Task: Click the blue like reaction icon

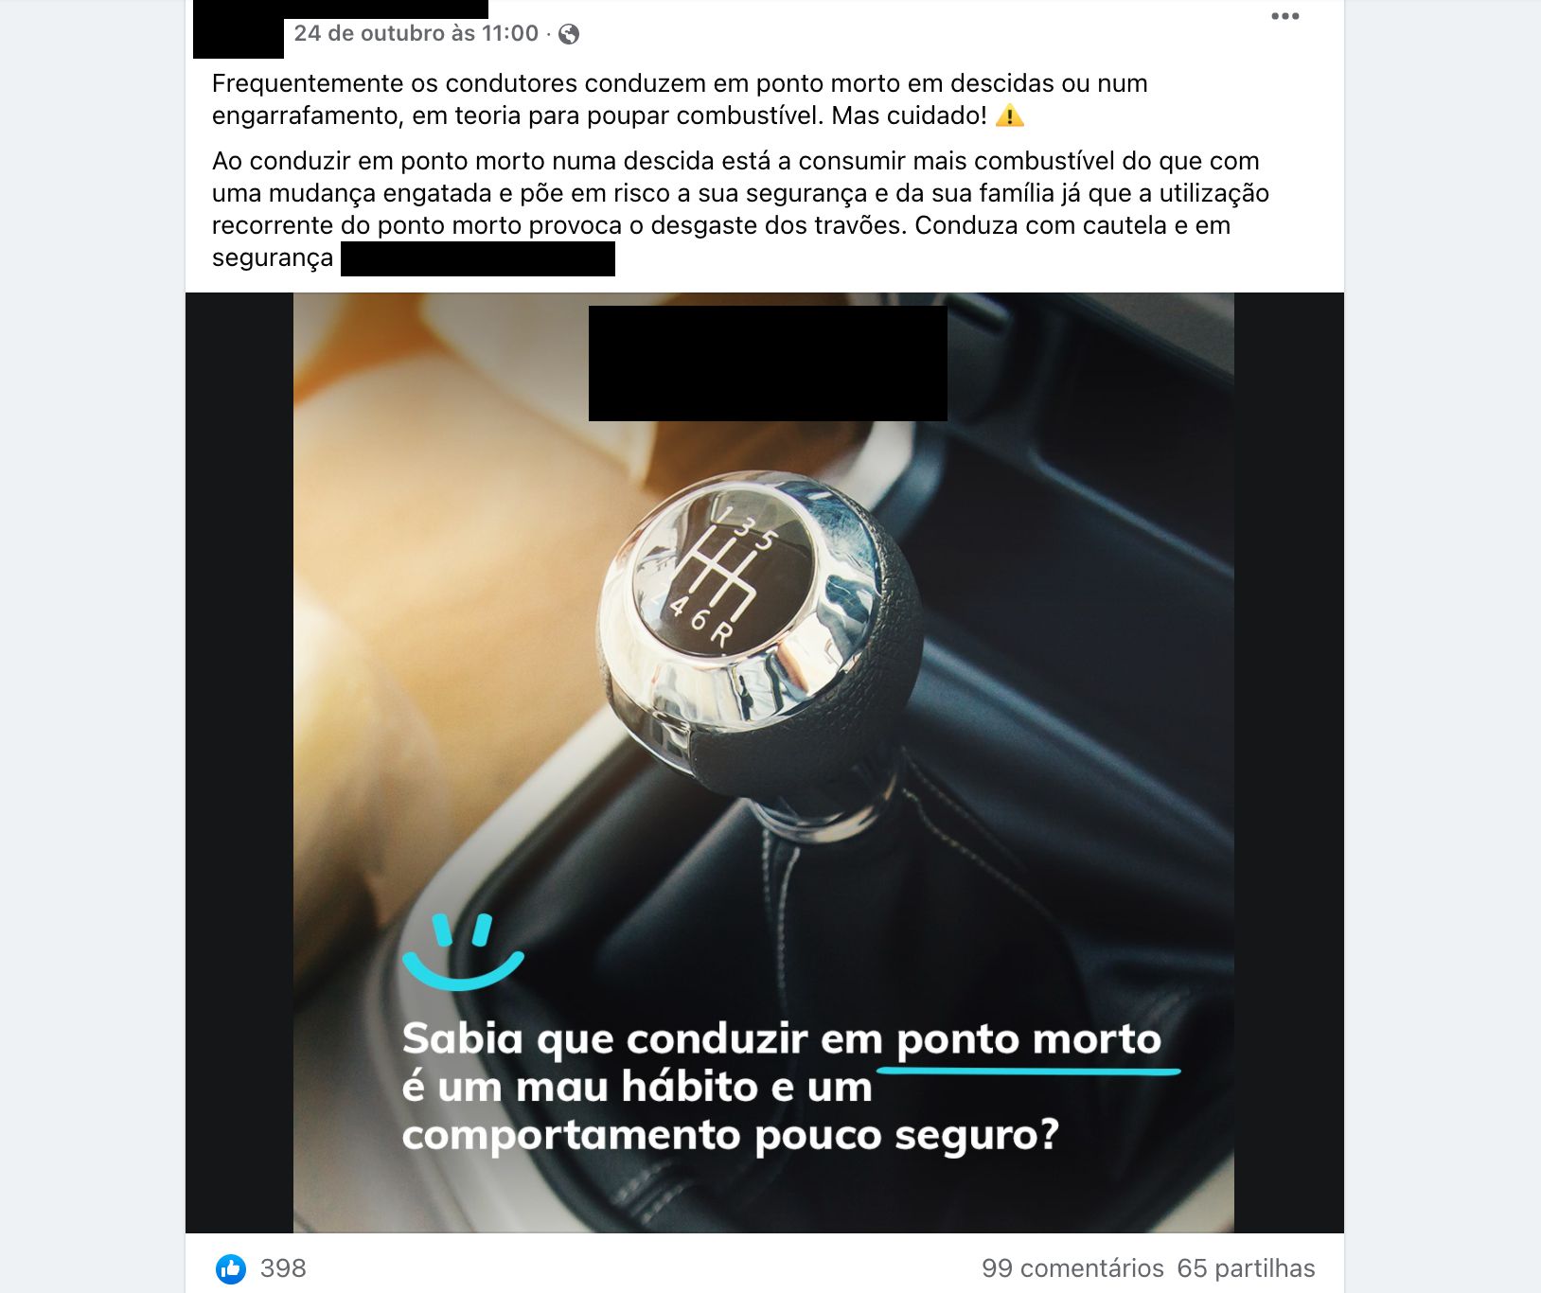Action: pyautogui.click(x=230, y=1268)
